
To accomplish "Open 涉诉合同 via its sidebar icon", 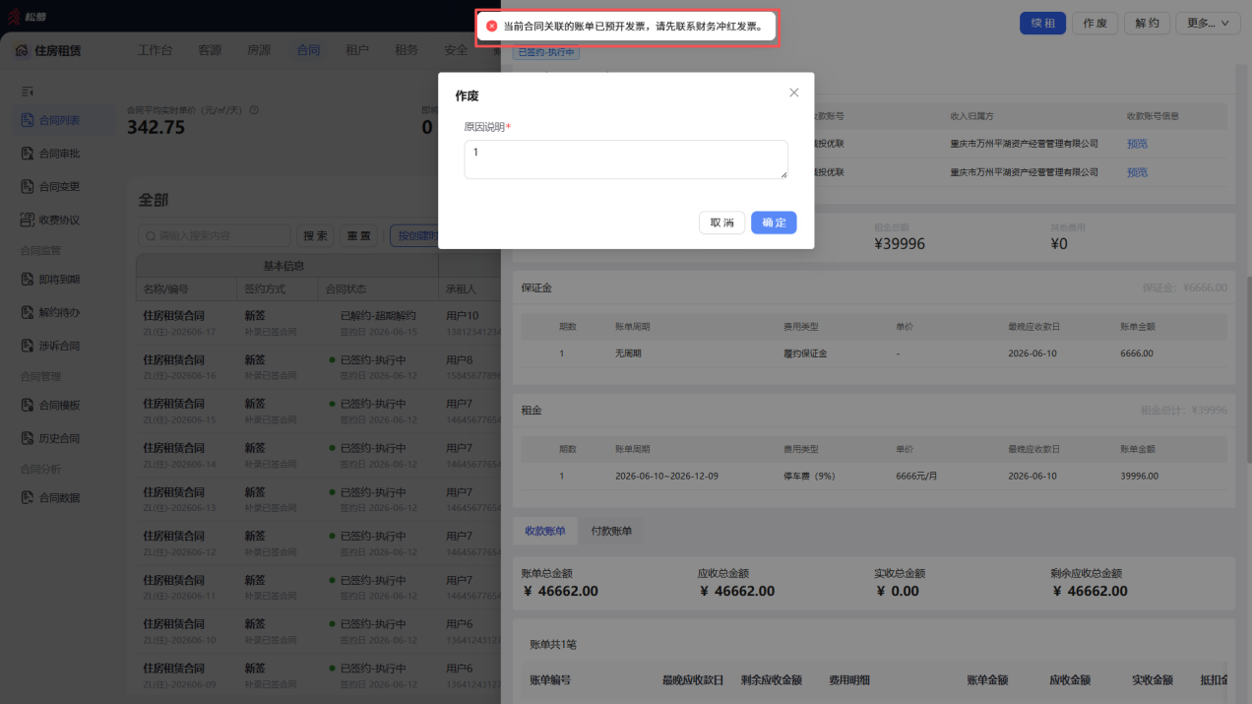I will (x=28, y=346).
